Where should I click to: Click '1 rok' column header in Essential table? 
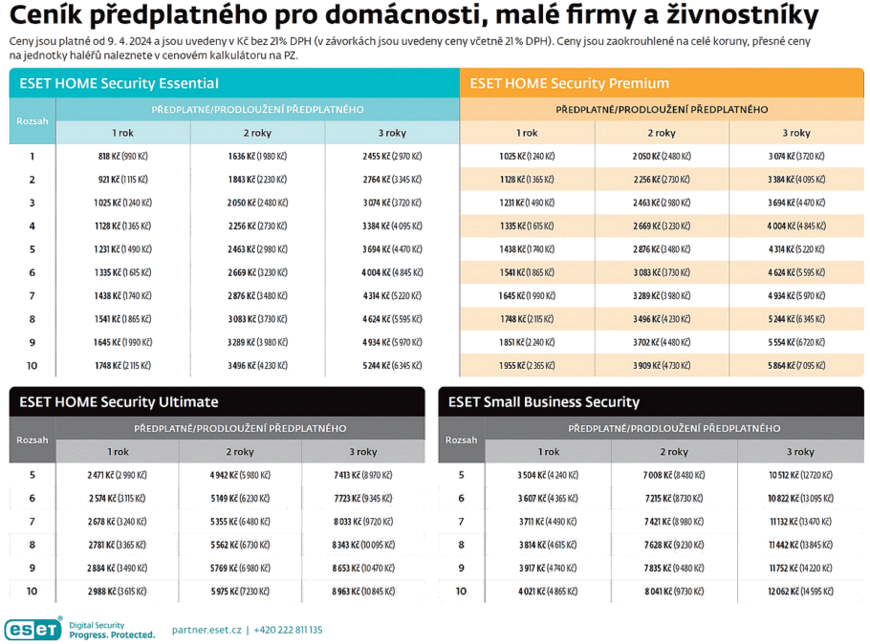click(x=122, y=133)
